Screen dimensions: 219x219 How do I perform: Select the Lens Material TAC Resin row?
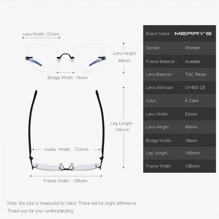pyautogui.click(x=179, y=74)
